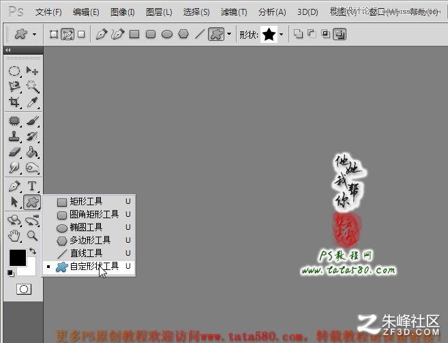Open the 选择(S) menu
This screenshot has width=448, height=343.
(x=196, y=12)
